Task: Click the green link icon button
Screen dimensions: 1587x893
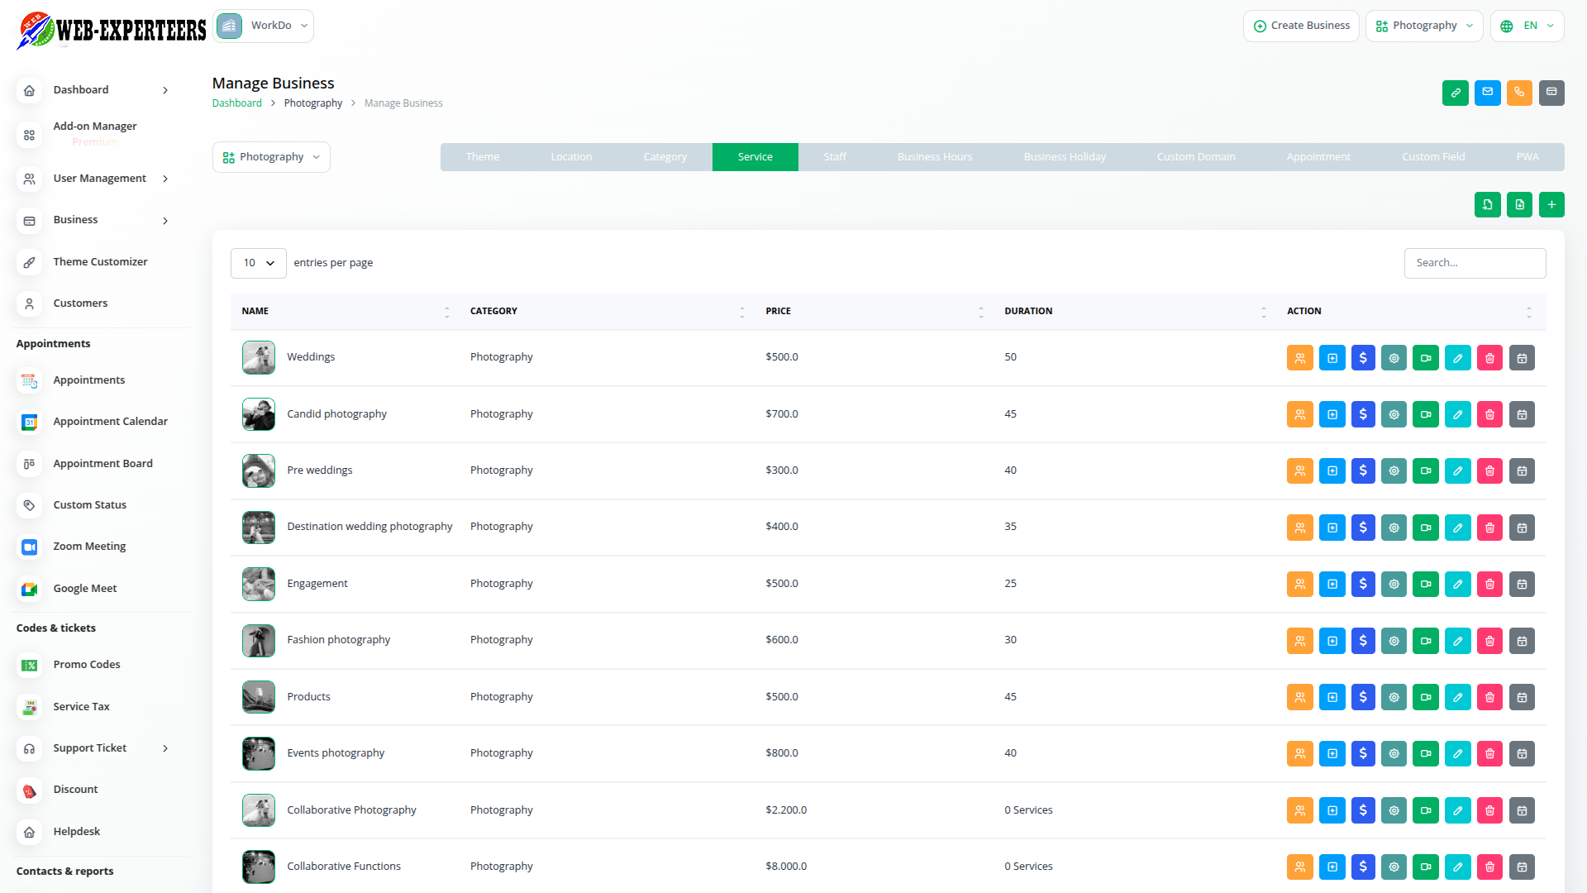Action: click(x=1455, y=93)
